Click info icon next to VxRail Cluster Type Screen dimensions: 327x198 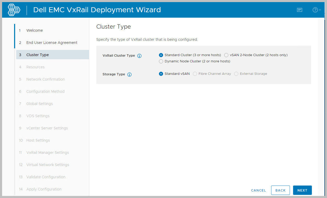point(139,56)
